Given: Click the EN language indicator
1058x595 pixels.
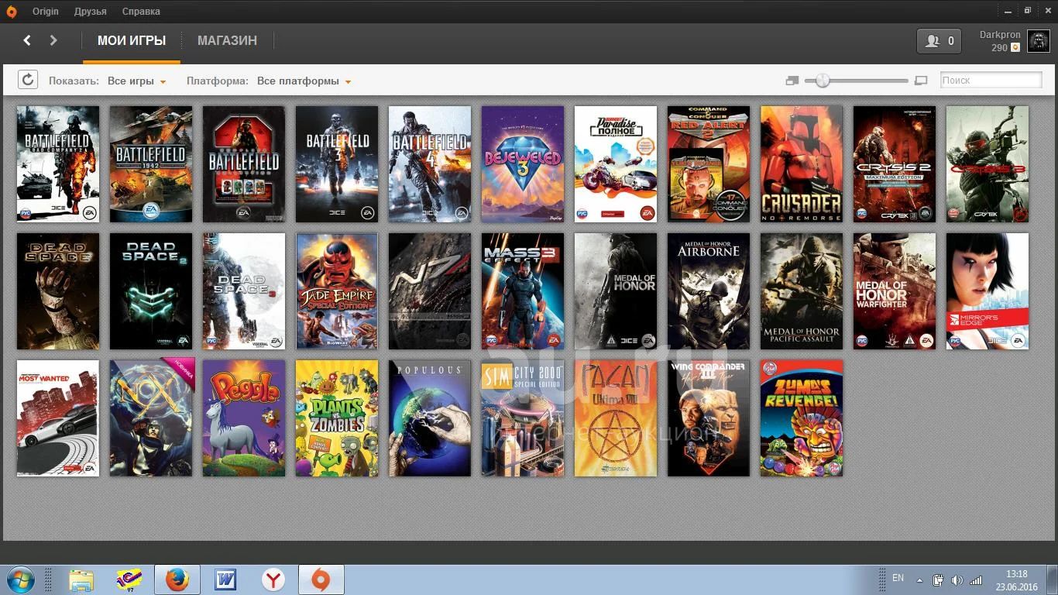Looking at the screenshot, I should pos(898,578).
